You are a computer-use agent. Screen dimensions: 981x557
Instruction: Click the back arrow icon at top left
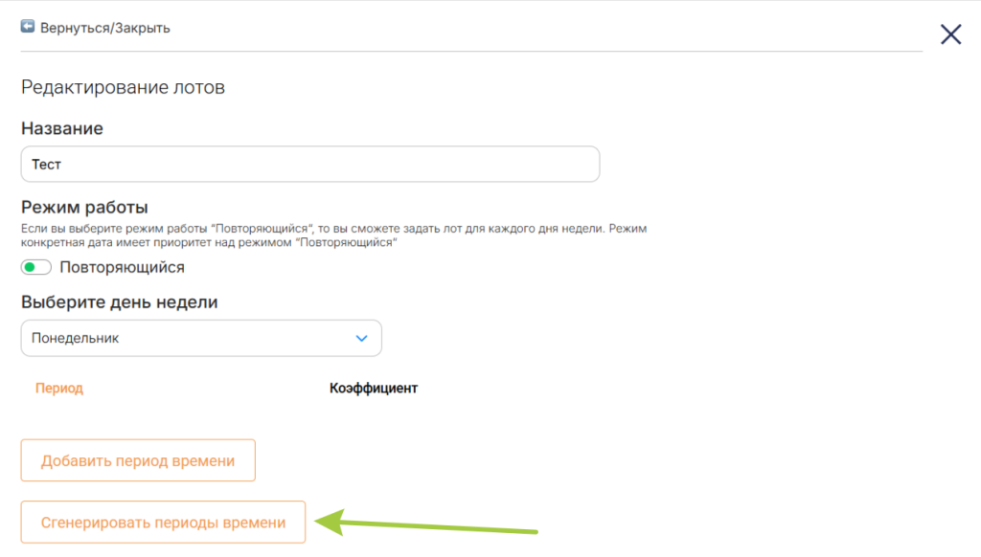pyautogui.click(x=28, y=27)
